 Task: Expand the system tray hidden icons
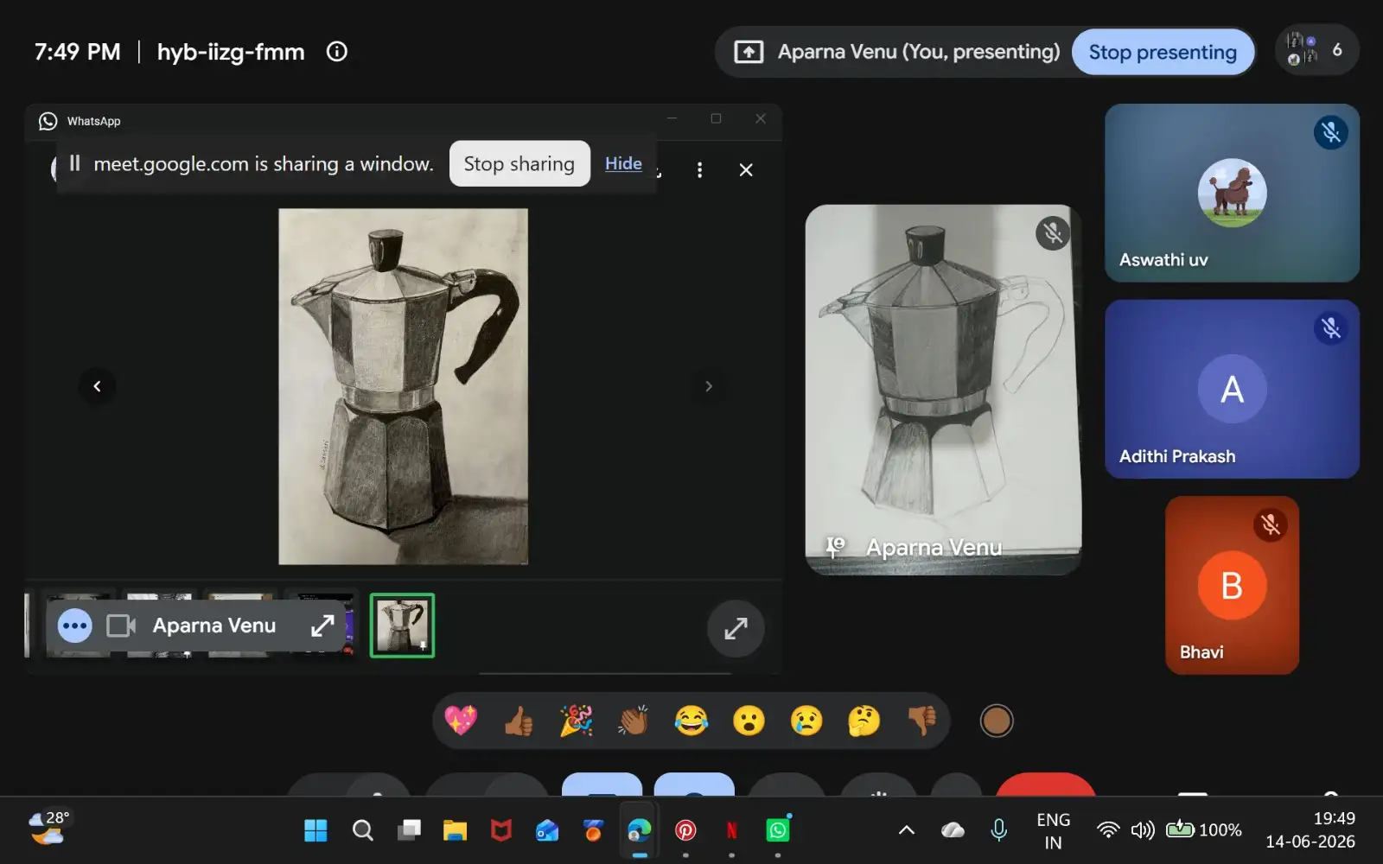coord(907,830)
